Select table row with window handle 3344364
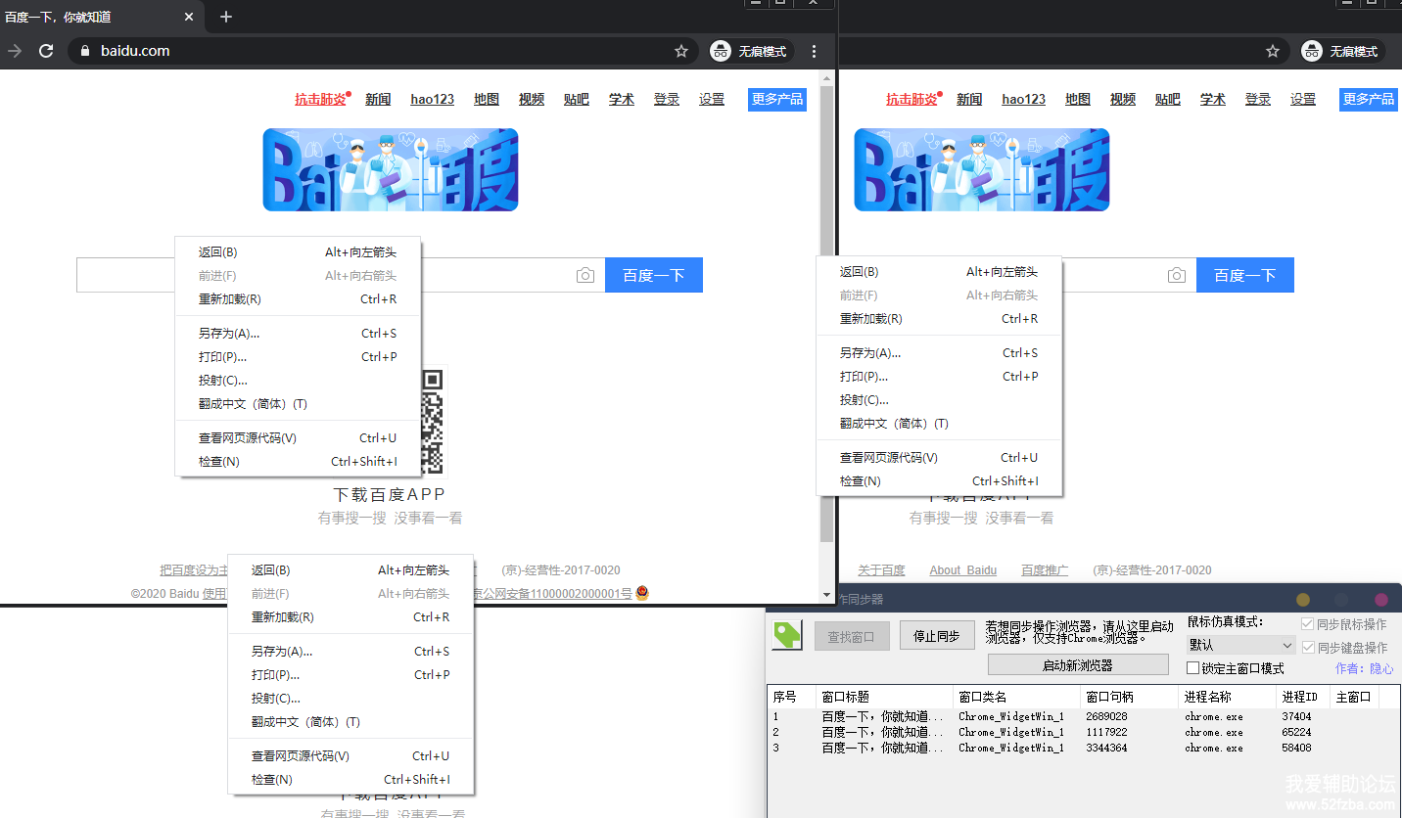 (1084, 748)
